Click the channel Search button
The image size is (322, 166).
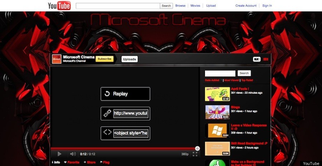click(244, 73)
